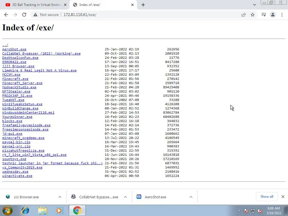
Task: Open the parent directory ../ link
Action: click(x=5, y=45)
